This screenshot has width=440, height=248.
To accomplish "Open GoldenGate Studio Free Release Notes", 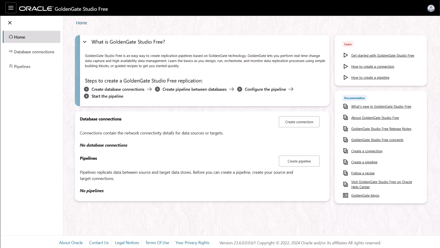I will 381,129.
